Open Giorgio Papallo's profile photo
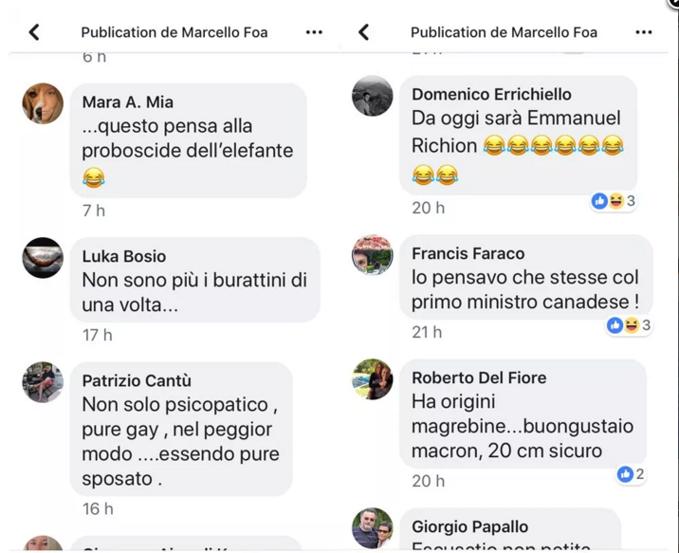This screenshot has height=553, width=679. (x=373, y=528)
